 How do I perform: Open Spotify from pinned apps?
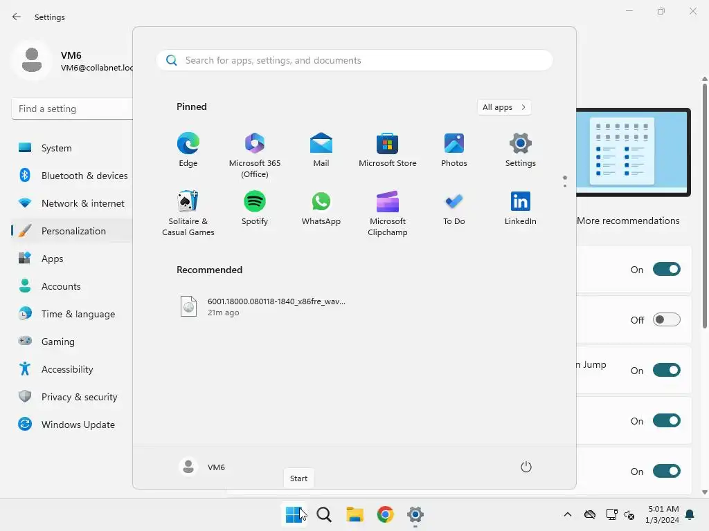255,208
